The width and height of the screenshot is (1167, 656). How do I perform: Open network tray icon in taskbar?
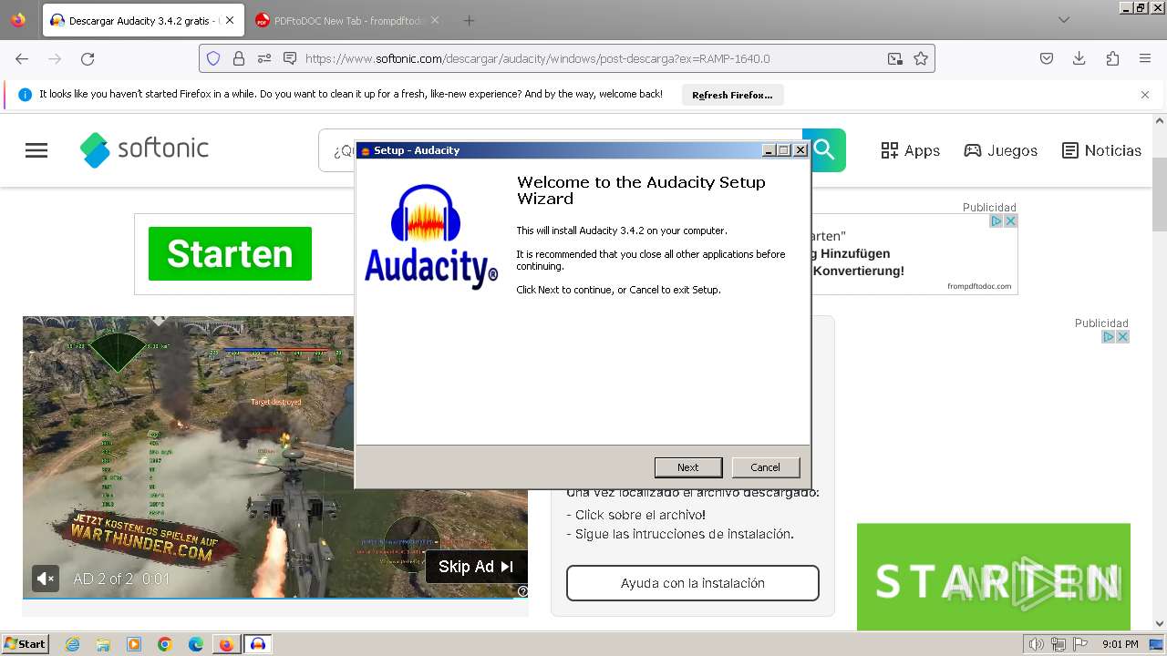pos(1059,644)
